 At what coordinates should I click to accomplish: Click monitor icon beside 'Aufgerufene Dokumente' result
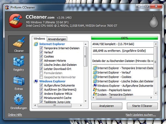[x=95, y=86]
